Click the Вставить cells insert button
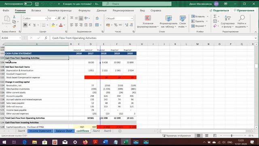 (x=198, y=17)
